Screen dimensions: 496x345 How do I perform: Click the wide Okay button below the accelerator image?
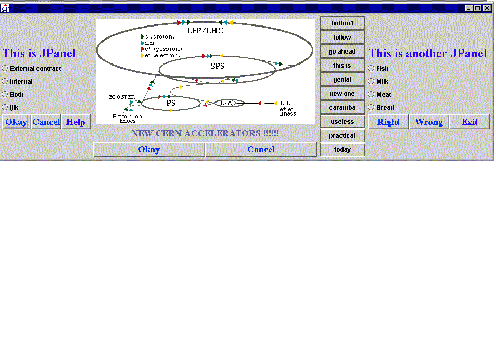[149, 149]
